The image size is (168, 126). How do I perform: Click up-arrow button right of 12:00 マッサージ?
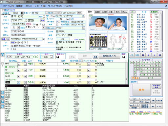click(x=84, y=16)
